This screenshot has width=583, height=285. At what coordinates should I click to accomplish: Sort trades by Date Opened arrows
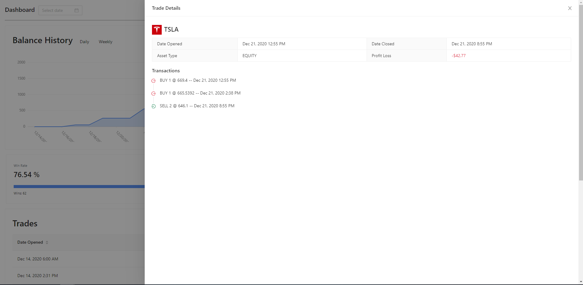tap(47, 242)
